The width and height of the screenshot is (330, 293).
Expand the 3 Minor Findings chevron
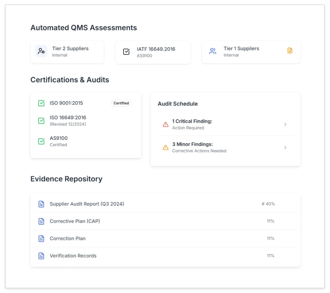285,148
